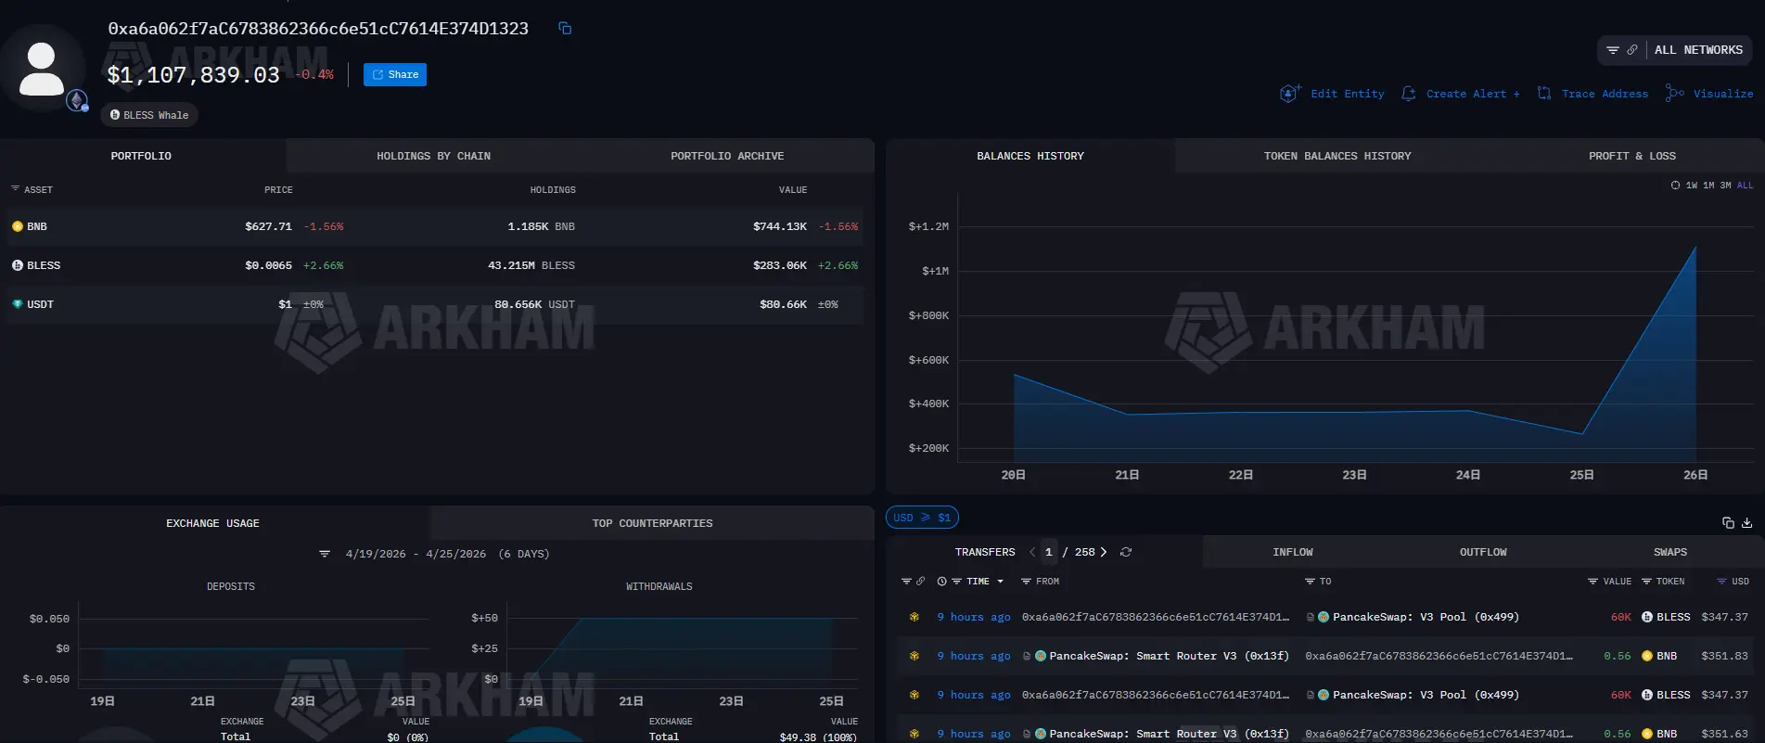Screen dimensions: 1765x743
Task: Click the Create Alert + link
Action: (1473, 94)
